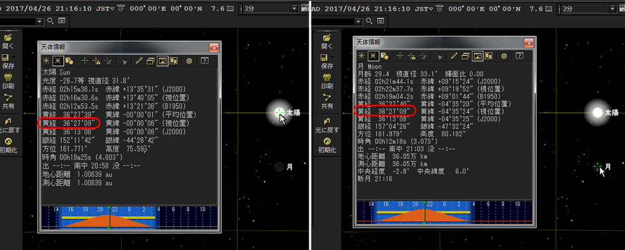Click the help question mark in Sun info window
625x250 pixels.
coord(204,60)
